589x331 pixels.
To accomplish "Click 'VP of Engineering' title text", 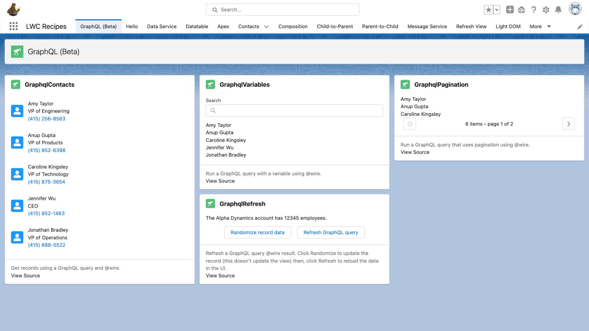I will tap(49, 111).
